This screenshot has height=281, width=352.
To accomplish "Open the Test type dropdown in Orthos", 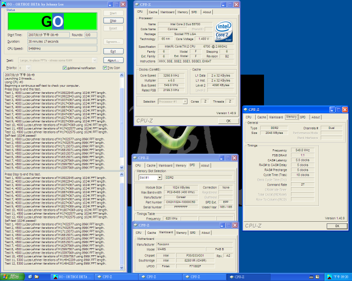I will [x=95, y=60].
